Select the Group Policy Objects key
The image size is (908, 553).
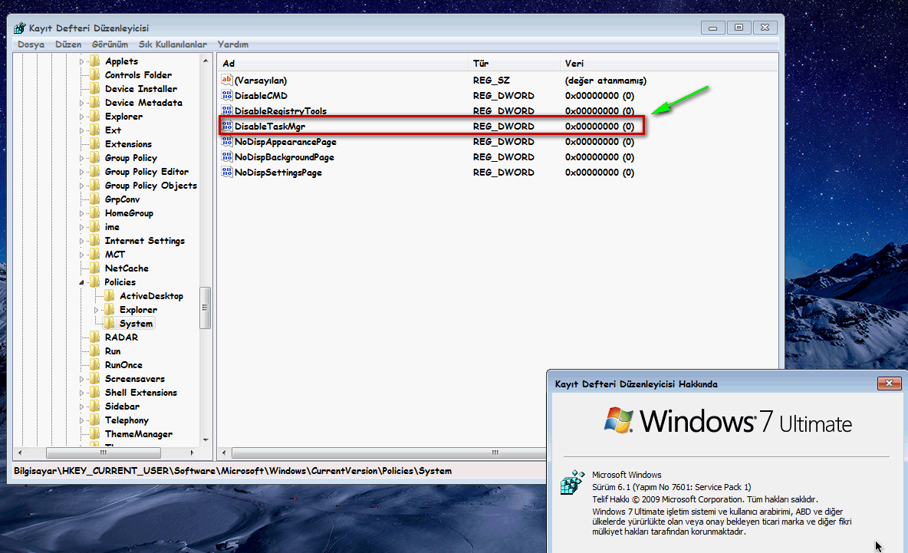(x=150, y=186)
